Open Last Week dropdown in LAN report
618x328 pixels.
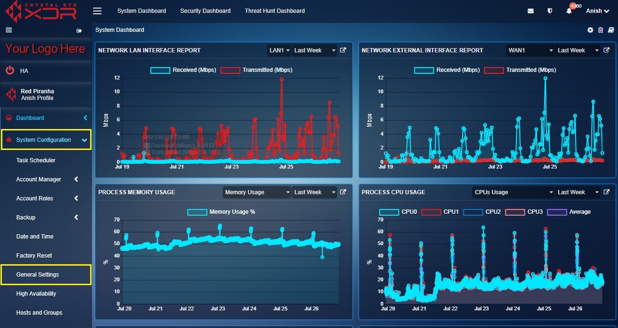(314, 50)
